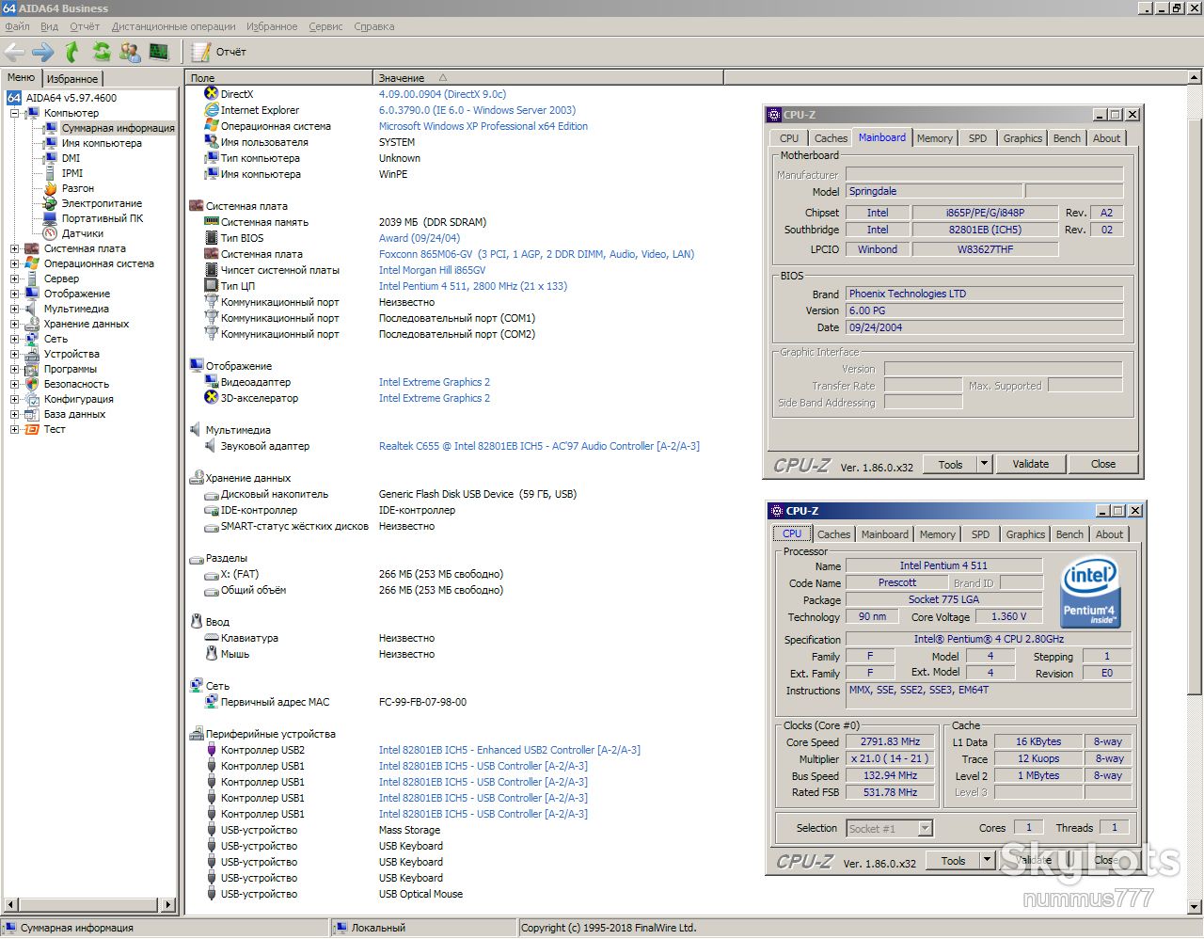Click the DirectX icon in field list
This screenshot has width=1204, height=939.
(212, 94)
